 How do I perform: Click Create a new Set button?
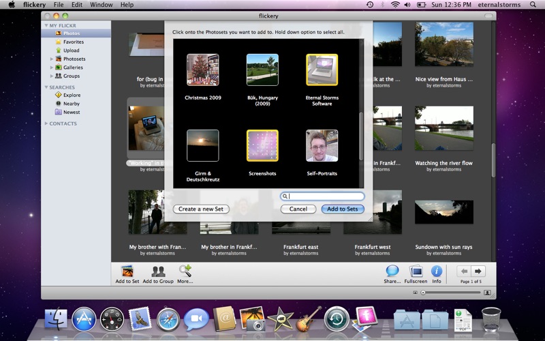pos(201,209)
